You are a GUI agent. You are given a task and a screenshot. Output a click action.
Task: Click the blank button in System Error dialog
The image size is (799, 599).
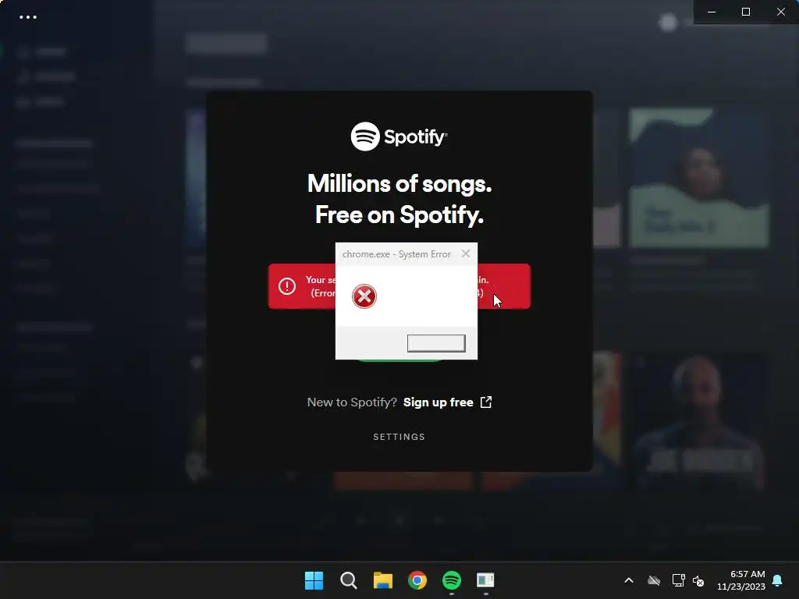tap(436, 343)
